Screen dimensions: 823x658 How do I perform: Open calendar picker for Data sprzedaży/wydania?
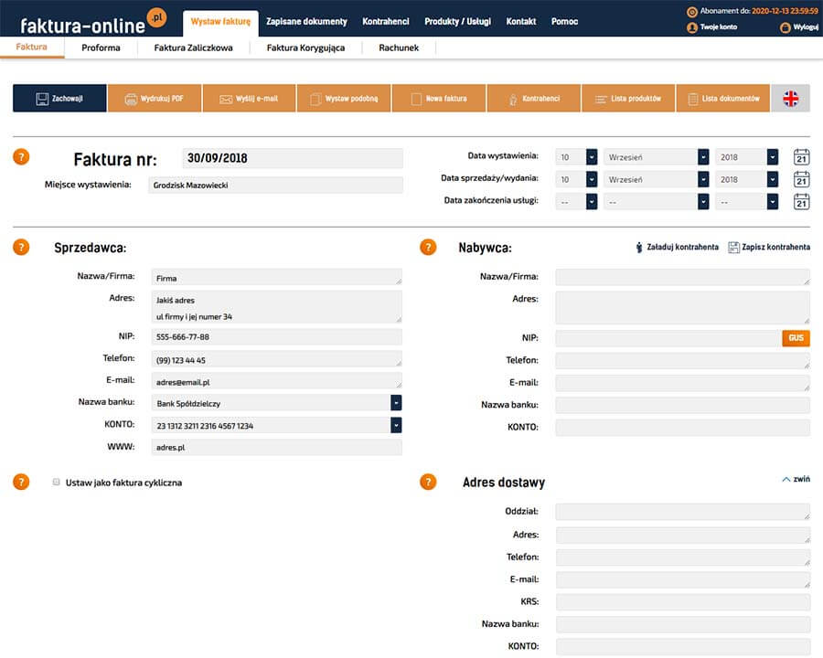pyautogui.click(x=801, y=179)
